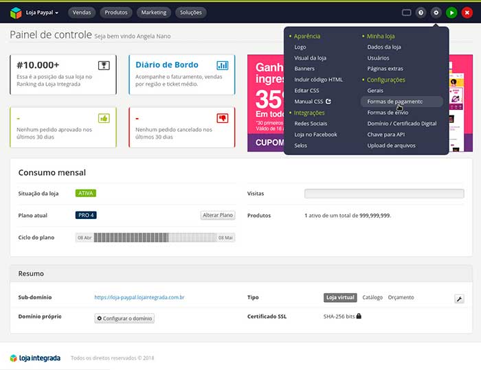Click the green thumbs-up approved orders icon
Viewport: 481px width, 370px height.
tap(104, 117)
